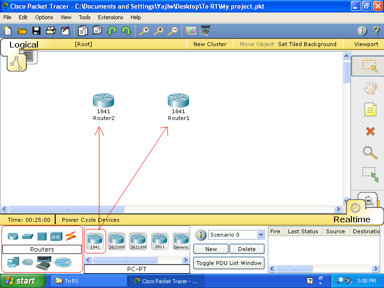Screen dimensions: 384x288
Task: Open network information with the toolbar i icon
Action: click(362, 31)
